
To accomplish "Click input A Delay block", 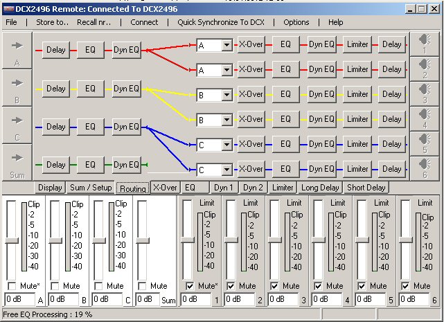I will click(56, 50).
